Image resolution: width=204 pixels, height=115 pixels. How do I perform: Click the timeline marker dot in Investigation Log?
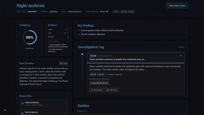pyautogui.click(x=82, y=54)
